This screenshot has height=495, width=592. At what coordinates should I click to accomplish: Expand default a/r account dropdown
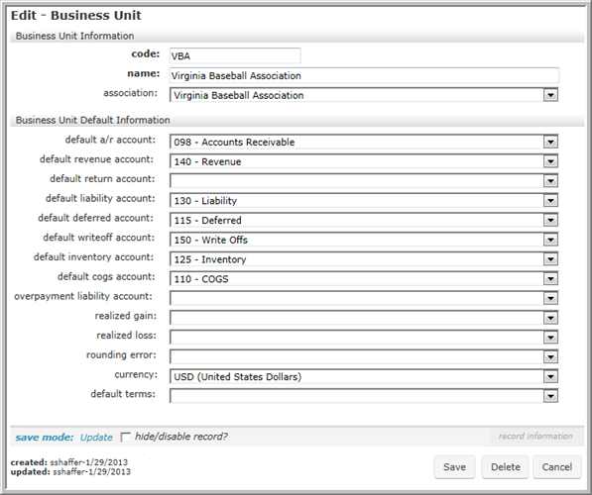point(550,142)
